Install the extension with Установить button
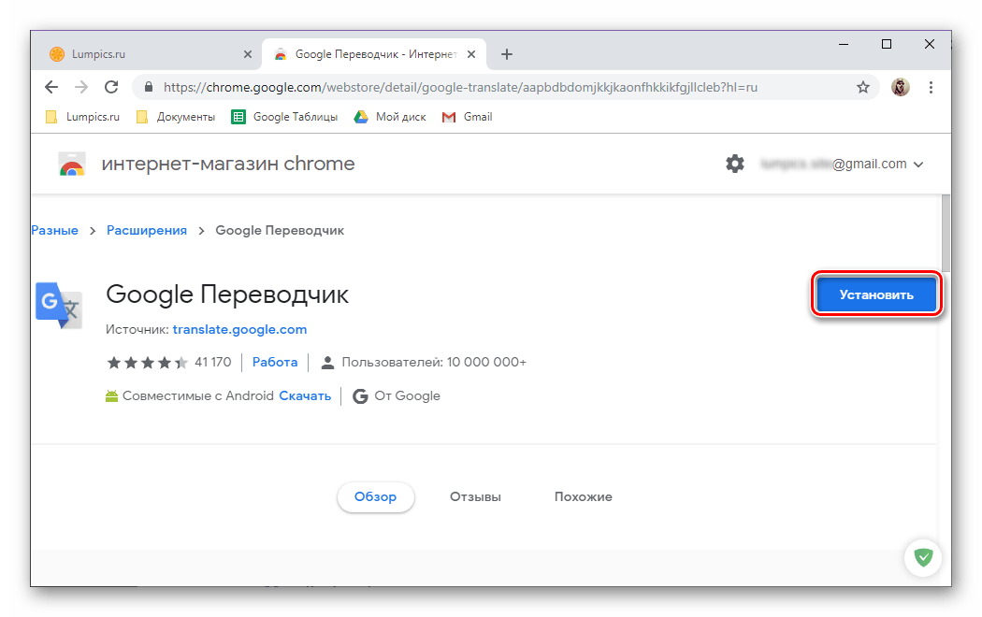The width and height of the screenshot is (982, 617). pos(876,294)
